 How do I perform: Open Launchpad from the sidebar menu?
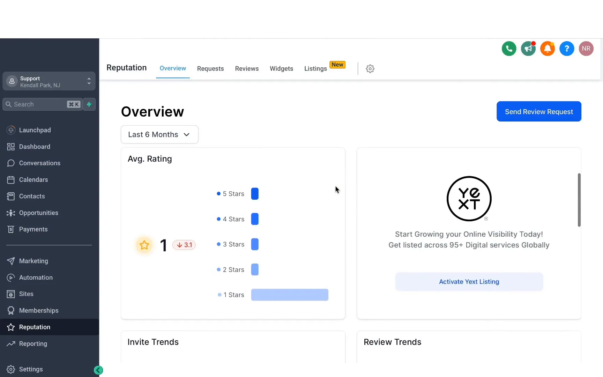pos(35,130)
